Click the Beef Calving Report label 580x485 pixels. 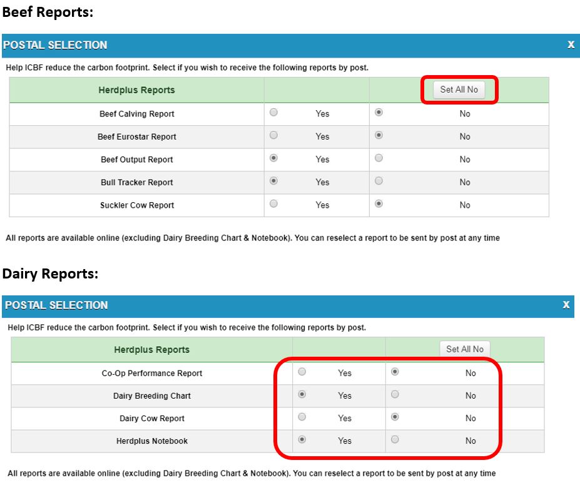coord(137,114)
